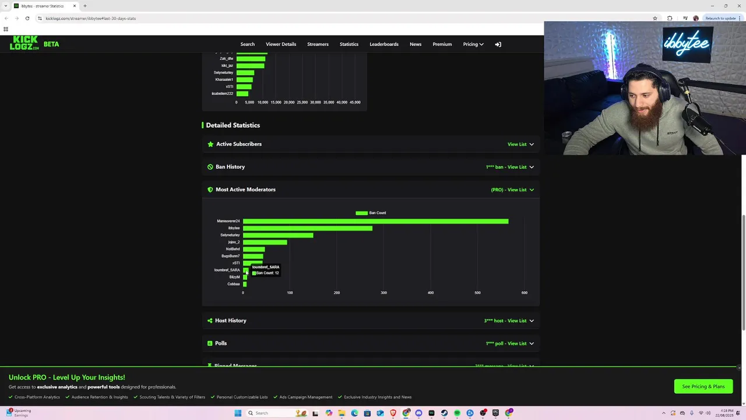The image size is (746, 420).
Task: Click the Kick Logz logo
Action: click(x=24, y=43)
